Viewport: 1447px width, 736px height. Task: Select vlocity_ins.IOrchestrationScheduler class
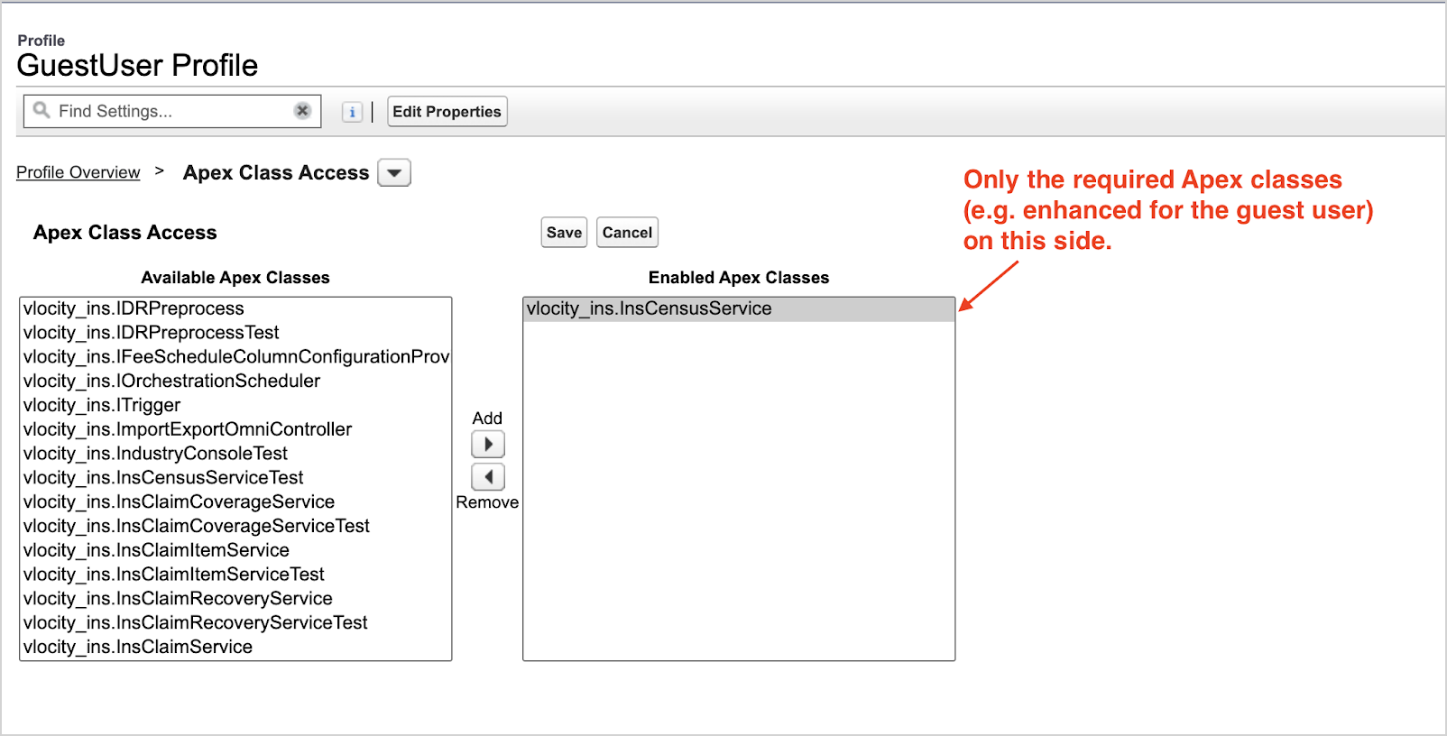click(x=235, y=381)
